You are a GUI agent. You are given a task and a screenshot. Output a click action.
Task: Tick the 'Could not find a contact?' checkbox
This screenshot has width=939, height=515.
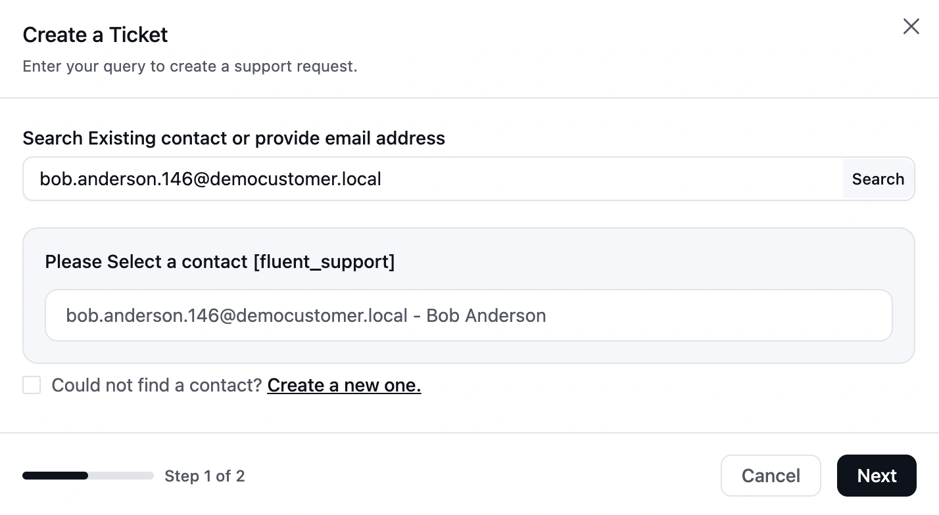(32, 385)
